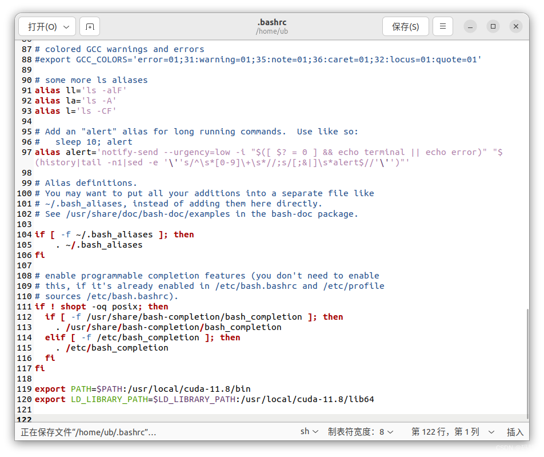
Task: Click the /home/ub path subtitle
Action: [272, 31]
